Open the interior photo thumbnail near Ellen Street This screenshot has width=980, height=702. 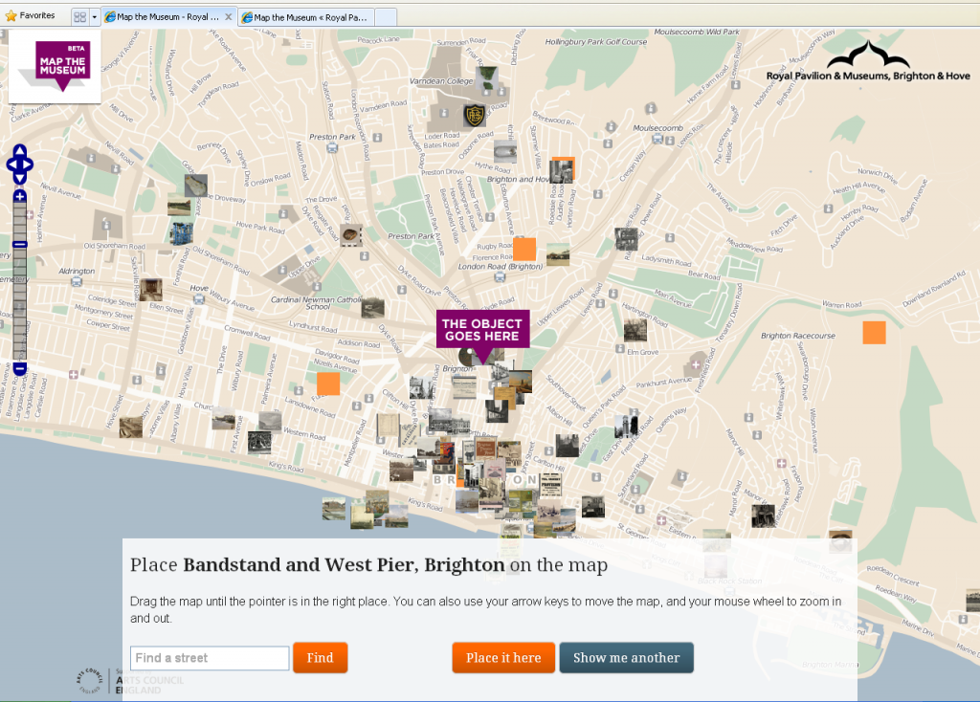(151, 290)
